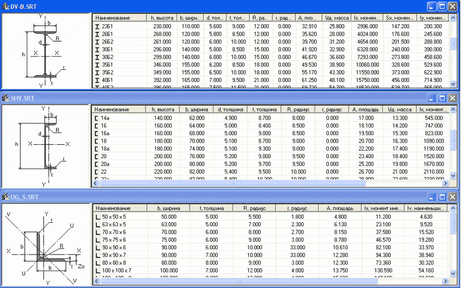Screen dimensions: 461x288
Task: Click the SHV.SRT window title icon
Action: (x=5, y=99)
